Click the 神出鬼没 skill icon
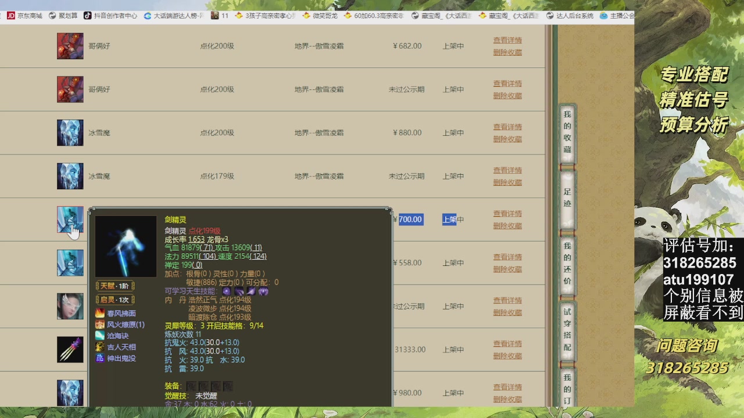This screenshot has width=744, height=418. click(x=100, y=359)
